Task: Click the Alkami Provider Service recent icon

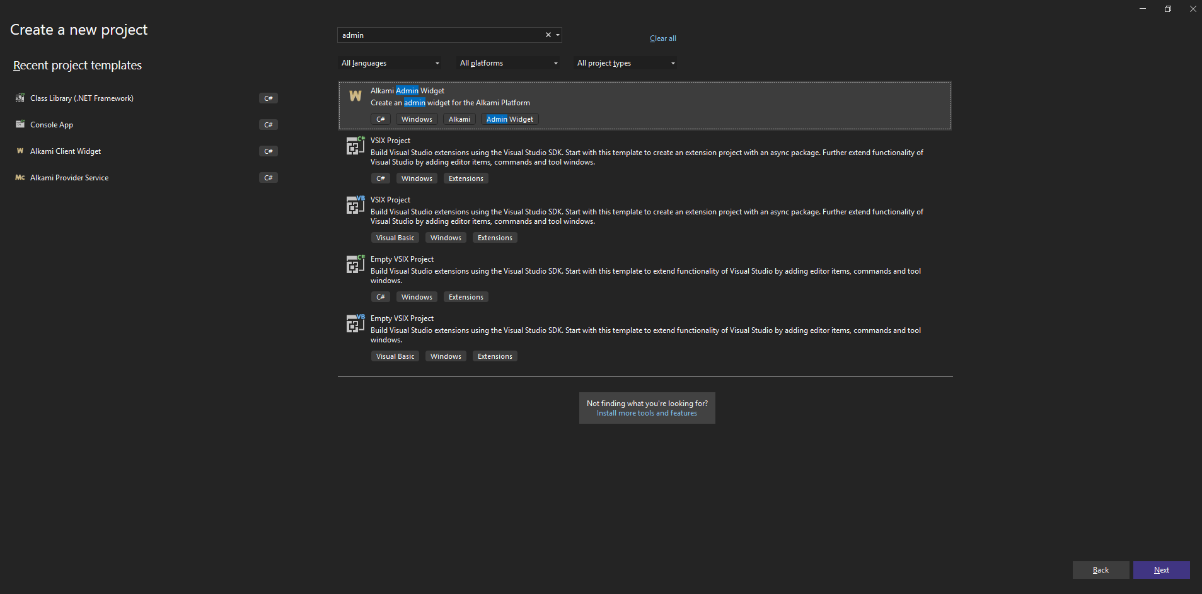Action: point(20,178)
